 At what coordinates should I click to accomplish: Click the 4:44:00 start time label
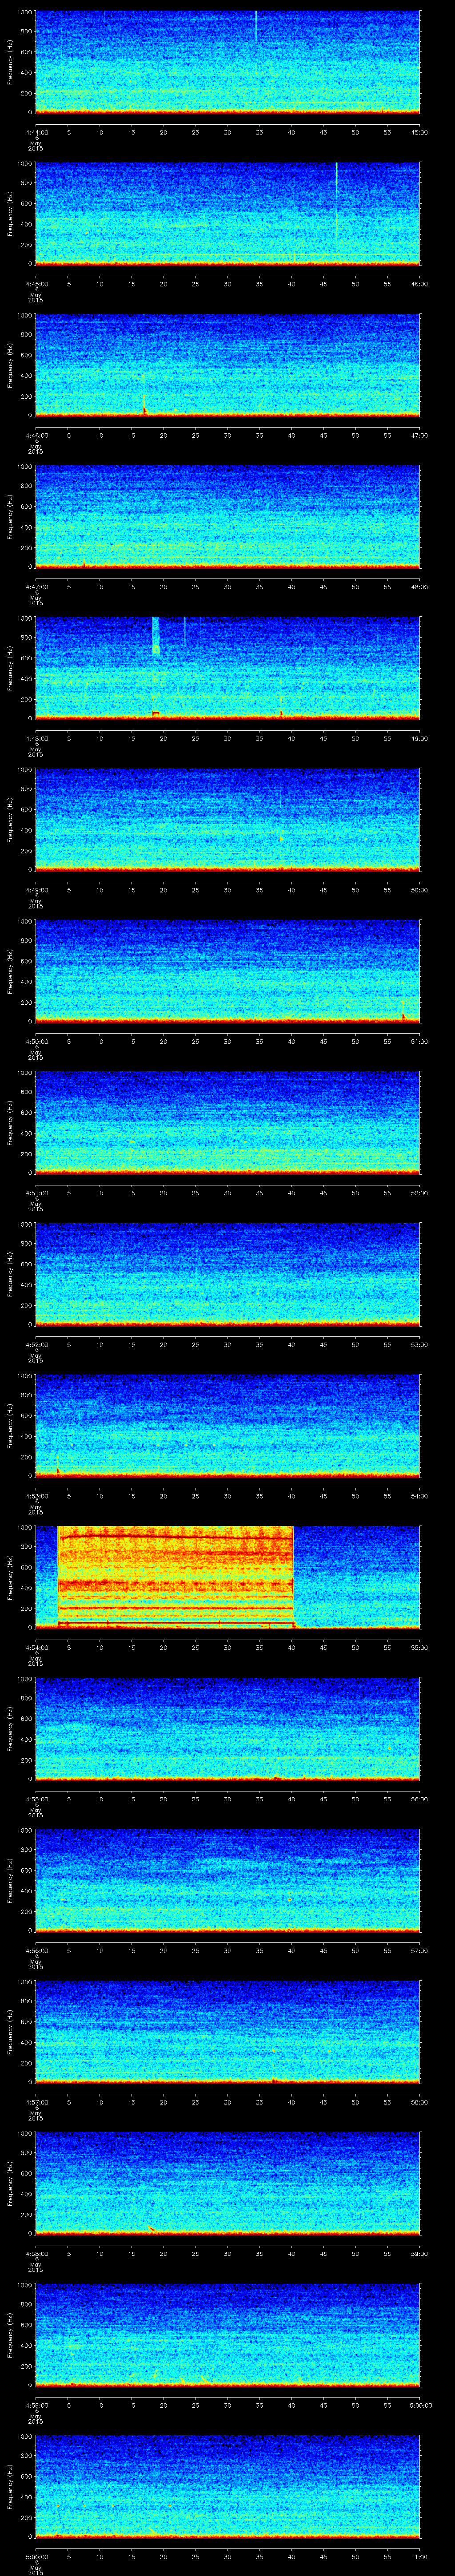(36, 132)
